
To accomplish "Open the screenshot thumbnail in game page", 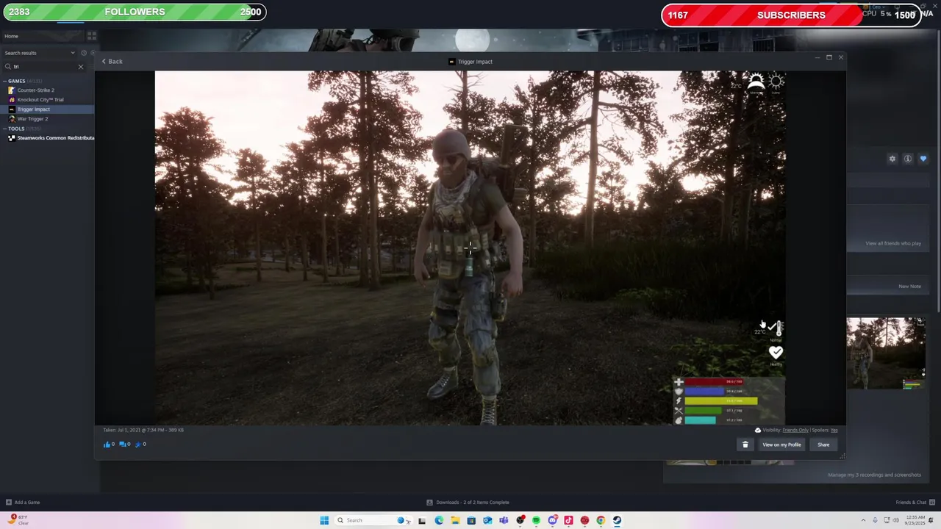I will (886, 353).
